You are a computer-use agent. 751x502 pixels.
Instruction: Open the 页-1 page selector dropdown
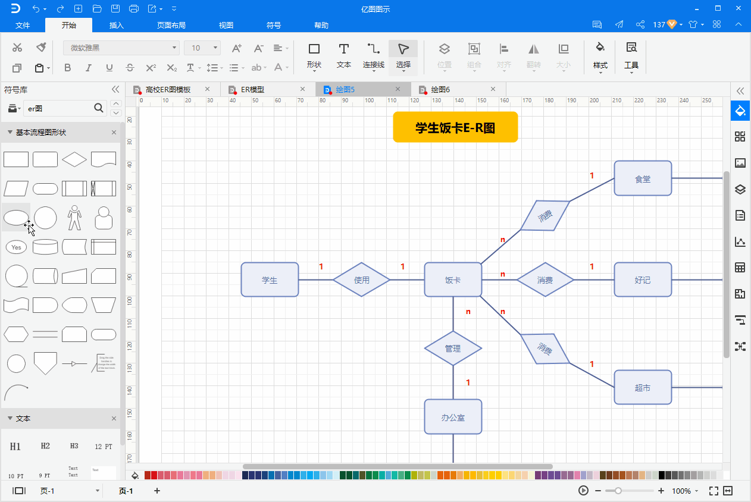coord(97,491)
